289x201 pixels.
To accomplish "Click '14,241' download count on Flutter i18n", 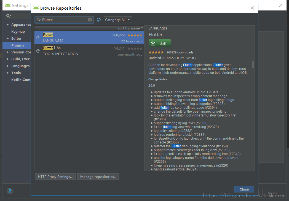I will coord(119,48).
